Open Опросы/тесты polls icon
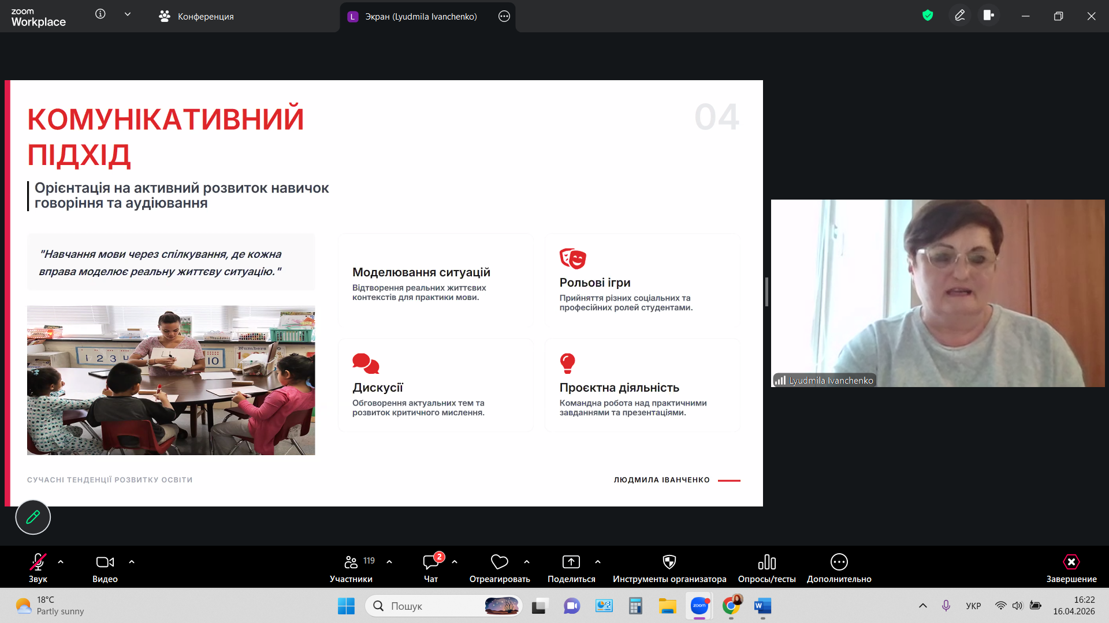The image size is (1109, 623). (x=766, y=562)
